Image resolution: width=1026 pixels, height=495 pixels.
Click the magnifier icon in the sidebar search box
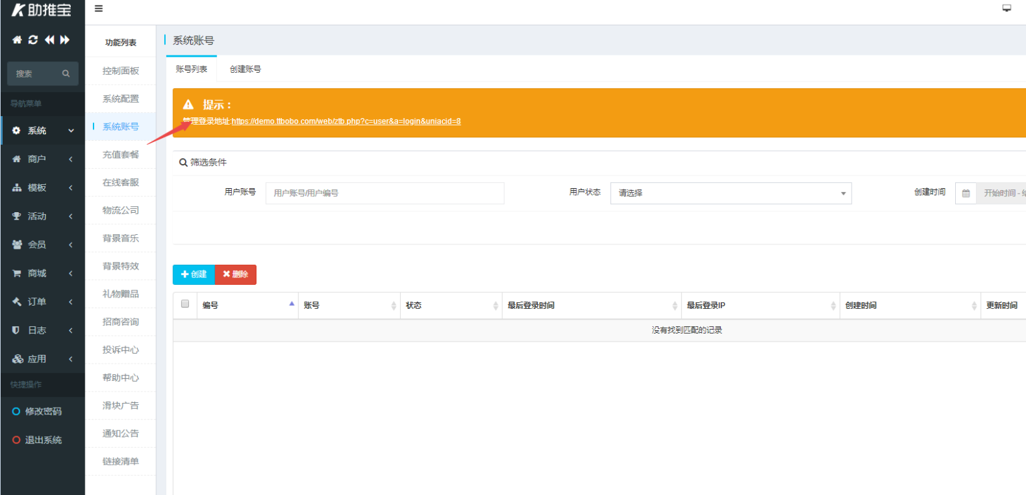pos(65,73)
